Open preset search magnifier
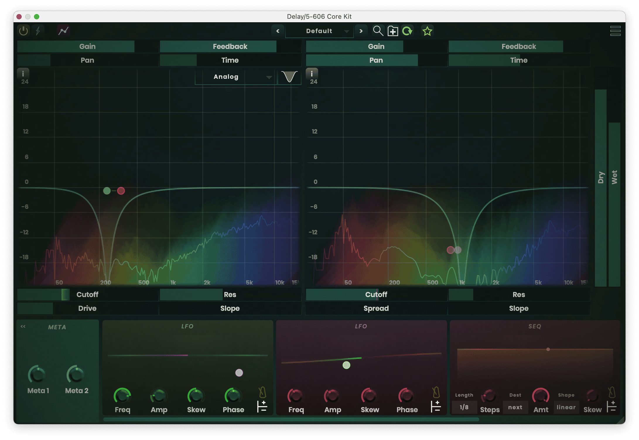Screen dimensions: 639x440 [x=378, y=31]
